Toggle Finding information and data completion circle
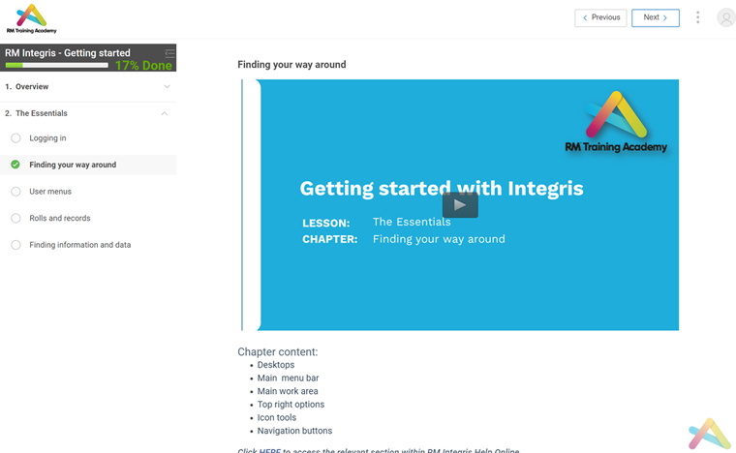736x453 pixels. tap(15, 245)
